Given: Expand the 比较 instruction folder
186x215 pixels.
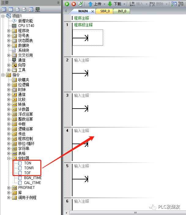Looking at the screenshot, I should (x=9, y=99).
